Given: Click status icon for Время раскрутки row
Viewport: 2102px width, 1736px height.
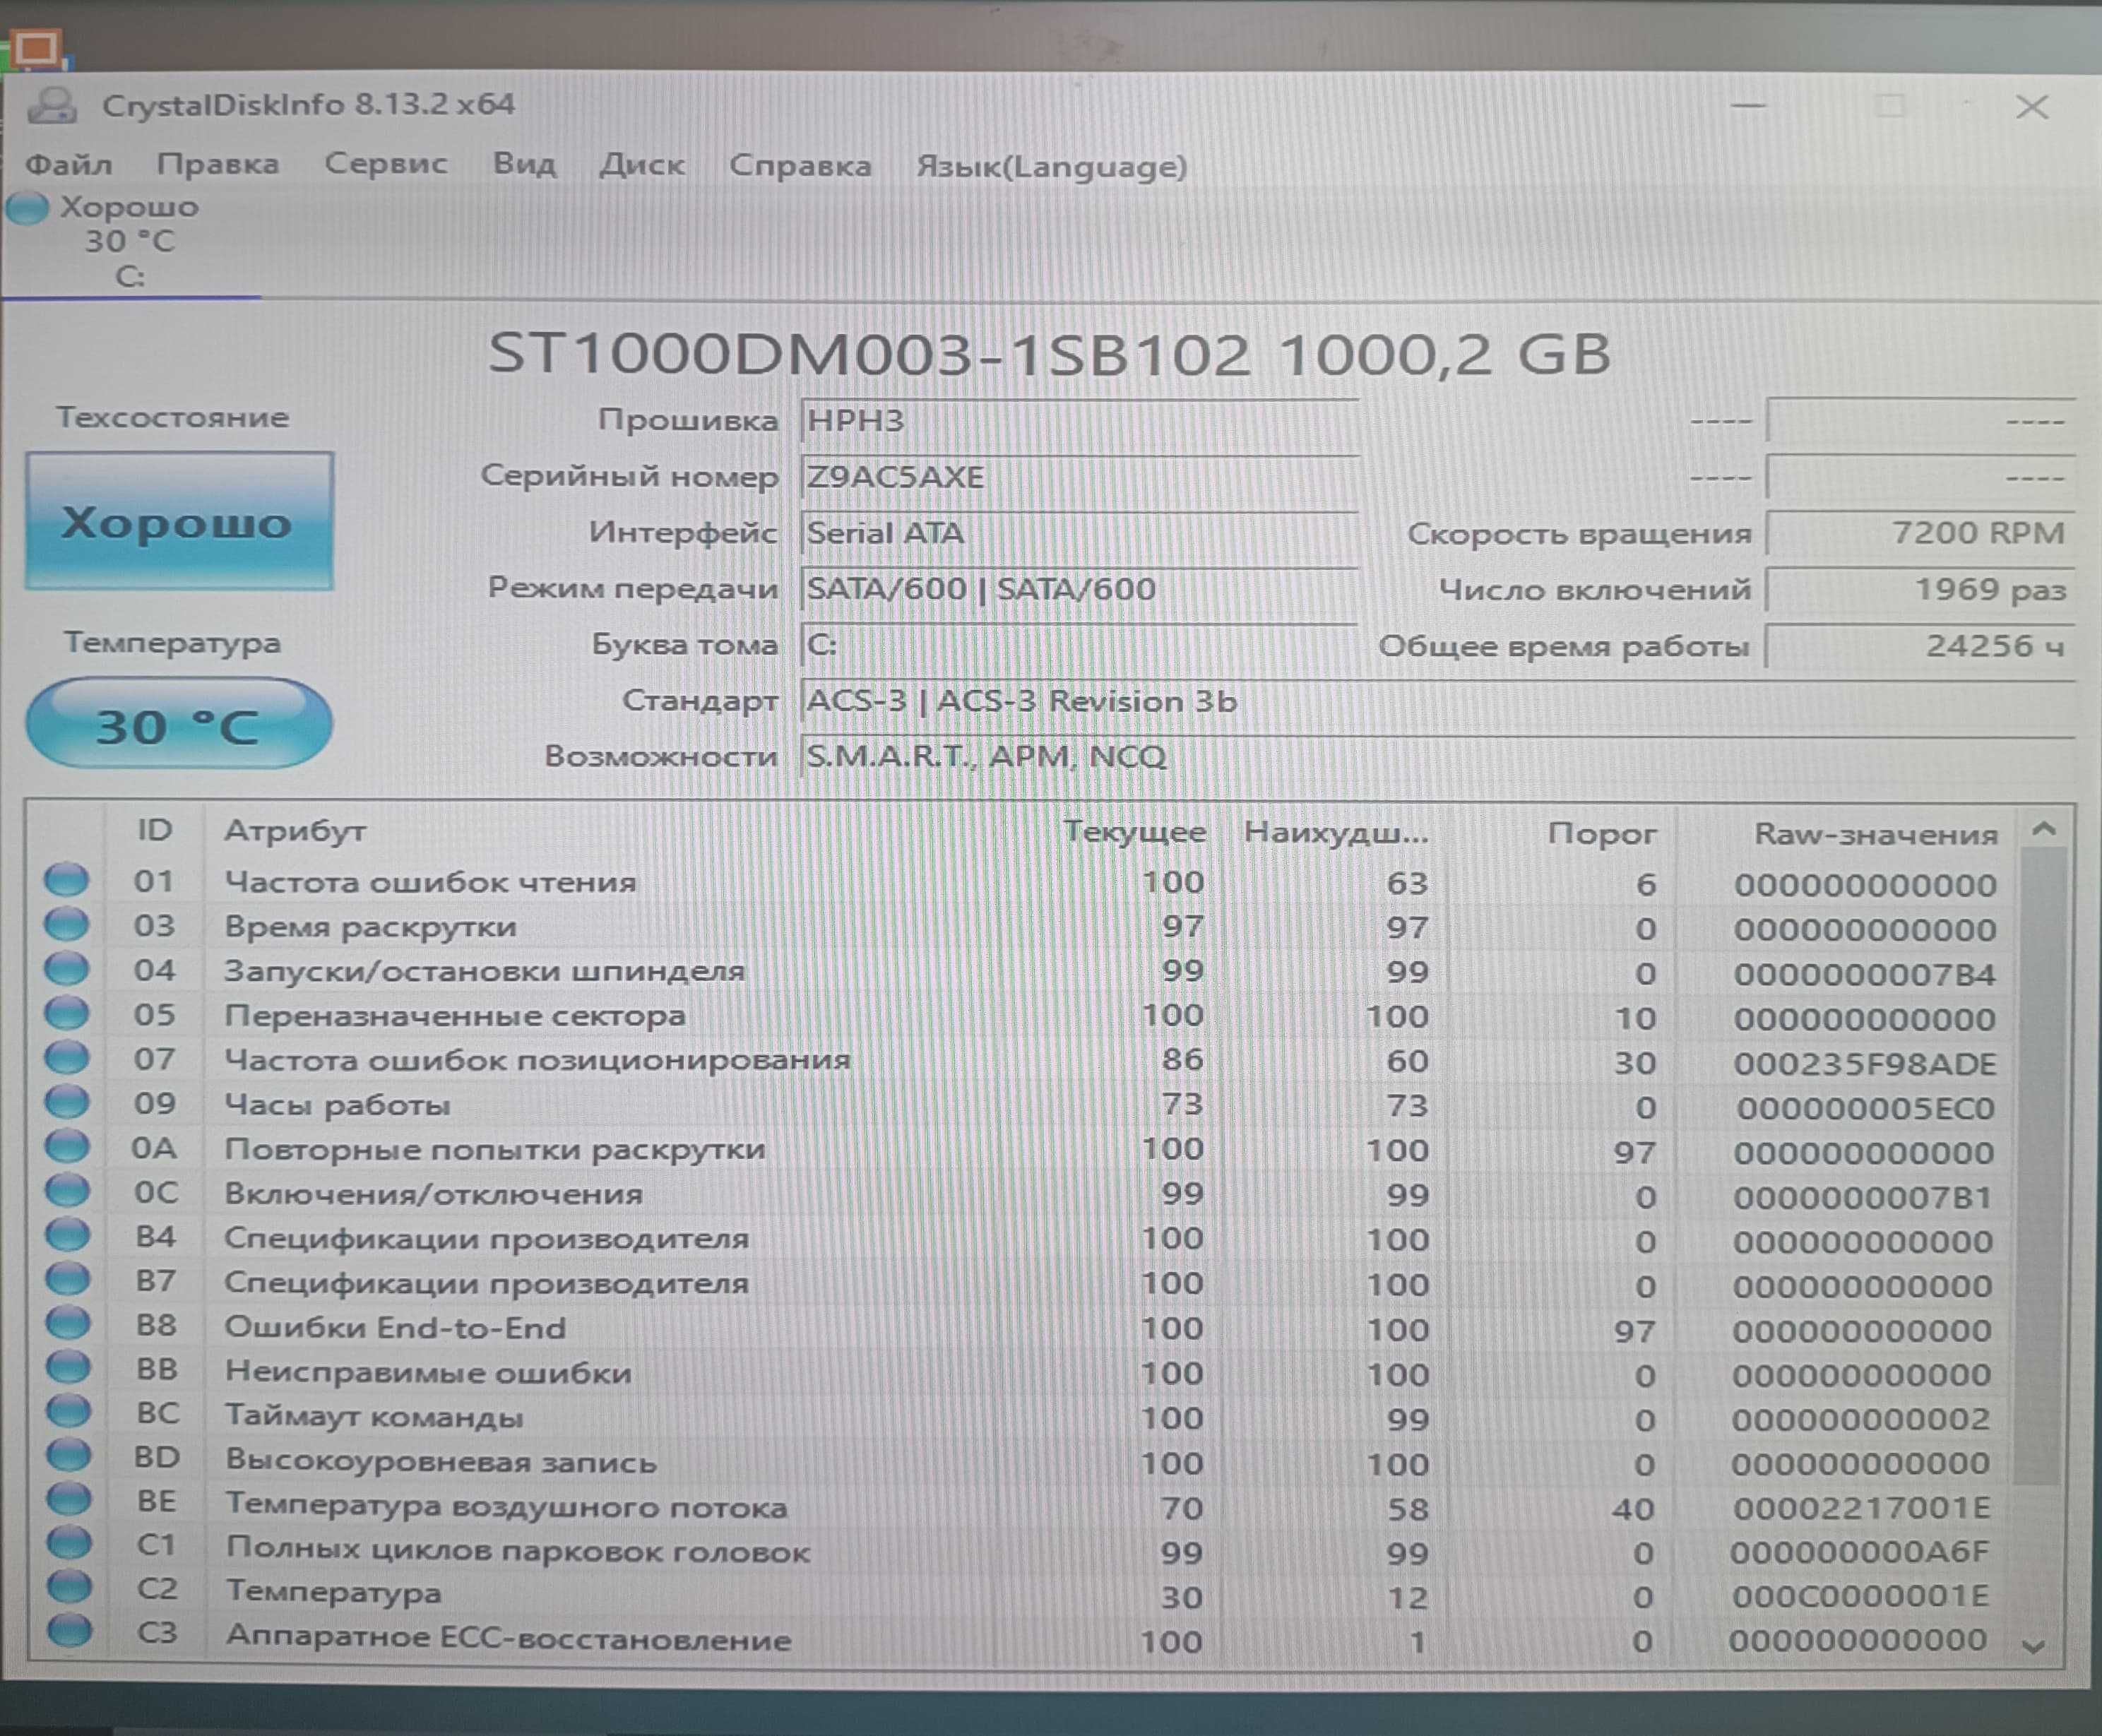Looking at the screenshot, I should tap(67, 924).
